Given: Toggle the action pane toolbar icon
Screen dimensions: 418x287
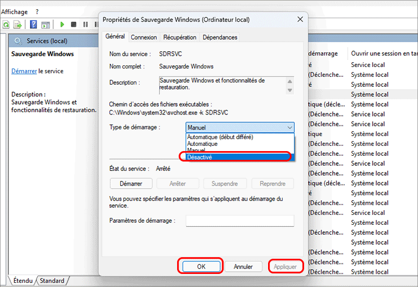Looking at the screenshot, I should tap(45, 25).
